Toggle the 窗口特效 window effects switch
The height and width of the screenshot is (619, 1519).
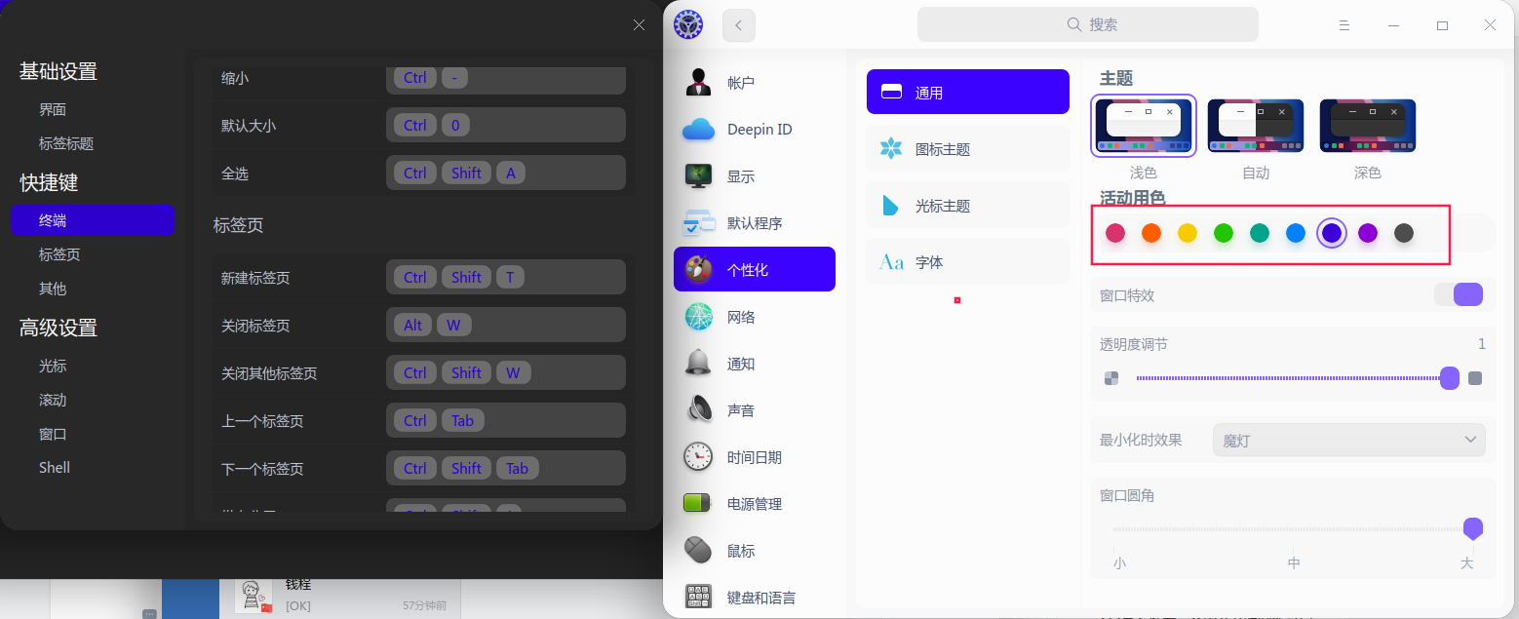point(1459,294)
